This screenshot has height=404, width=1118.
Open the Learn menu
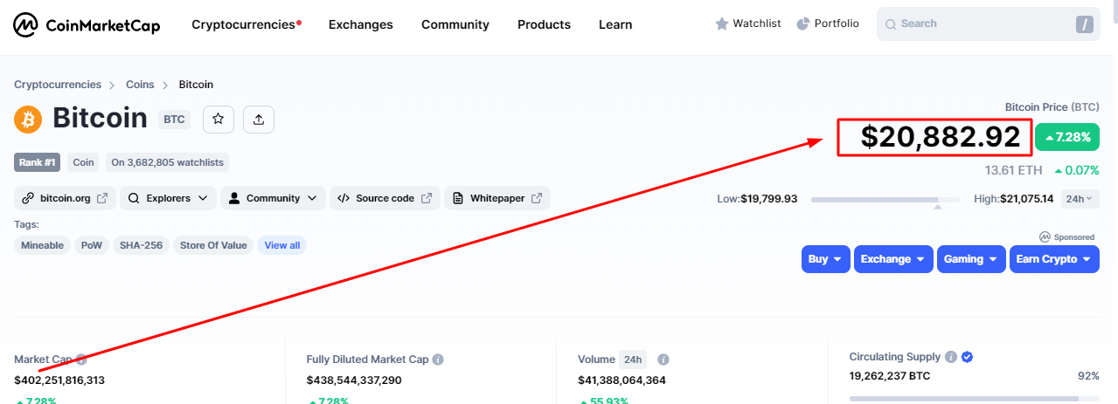click(x=615, y=24)
